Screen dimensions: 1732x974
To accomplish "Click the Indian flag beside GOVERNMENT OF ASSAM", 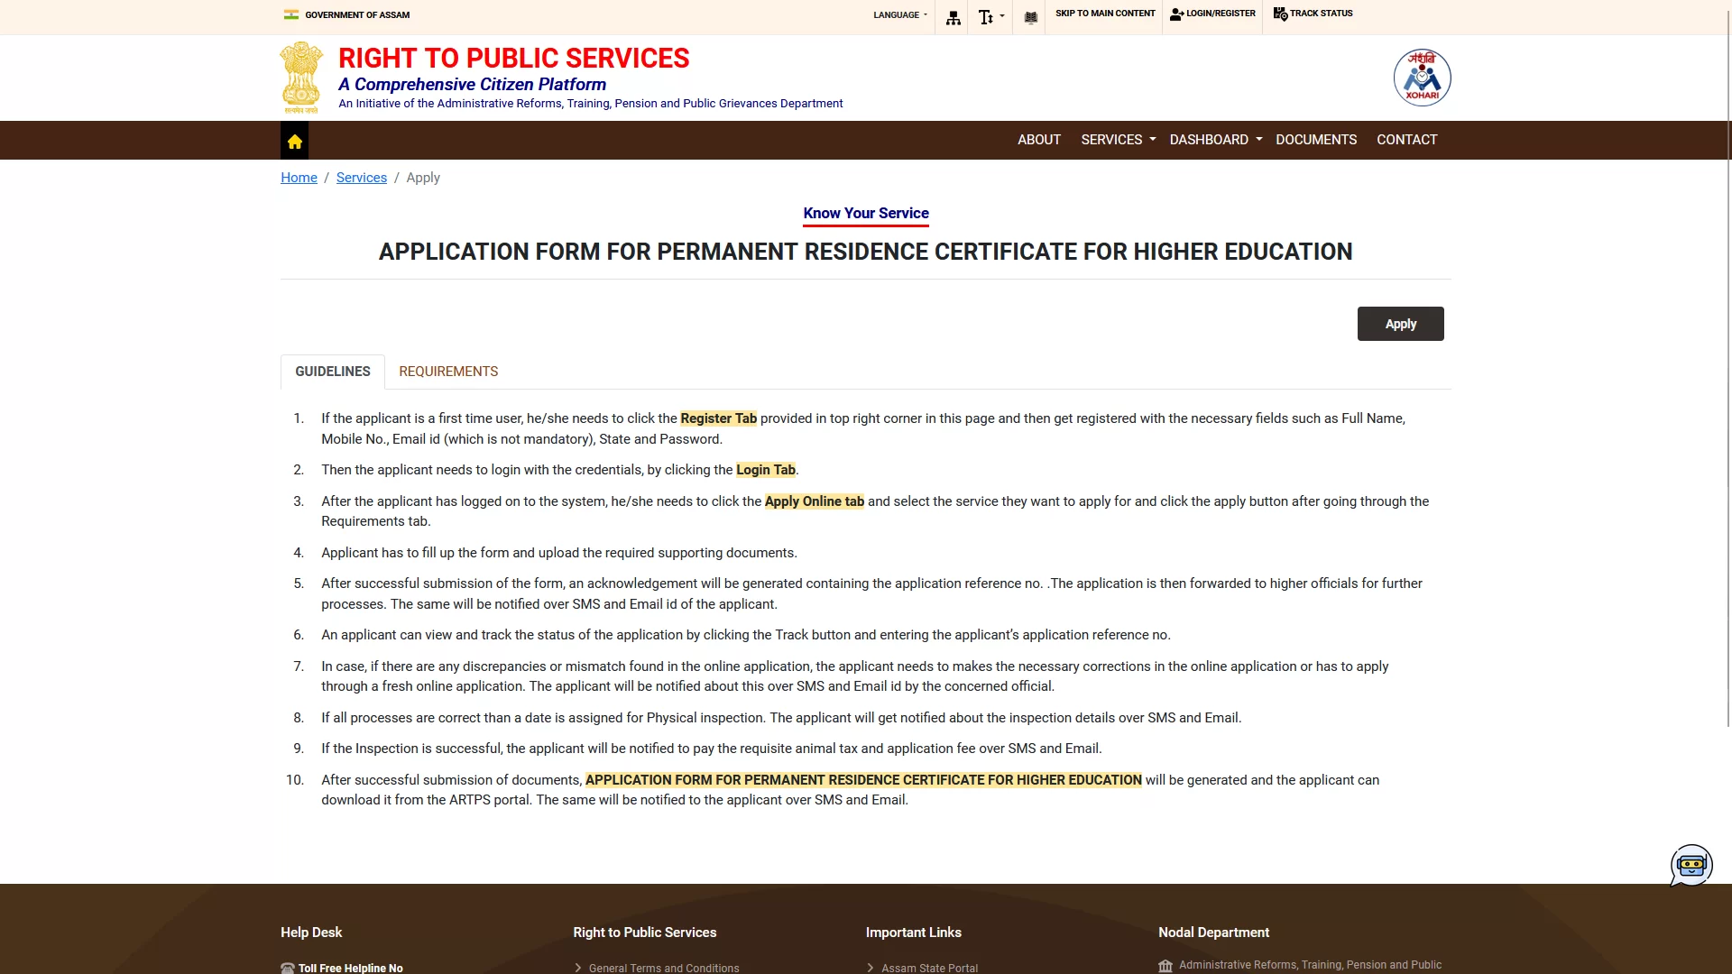I will pos(291,14).
